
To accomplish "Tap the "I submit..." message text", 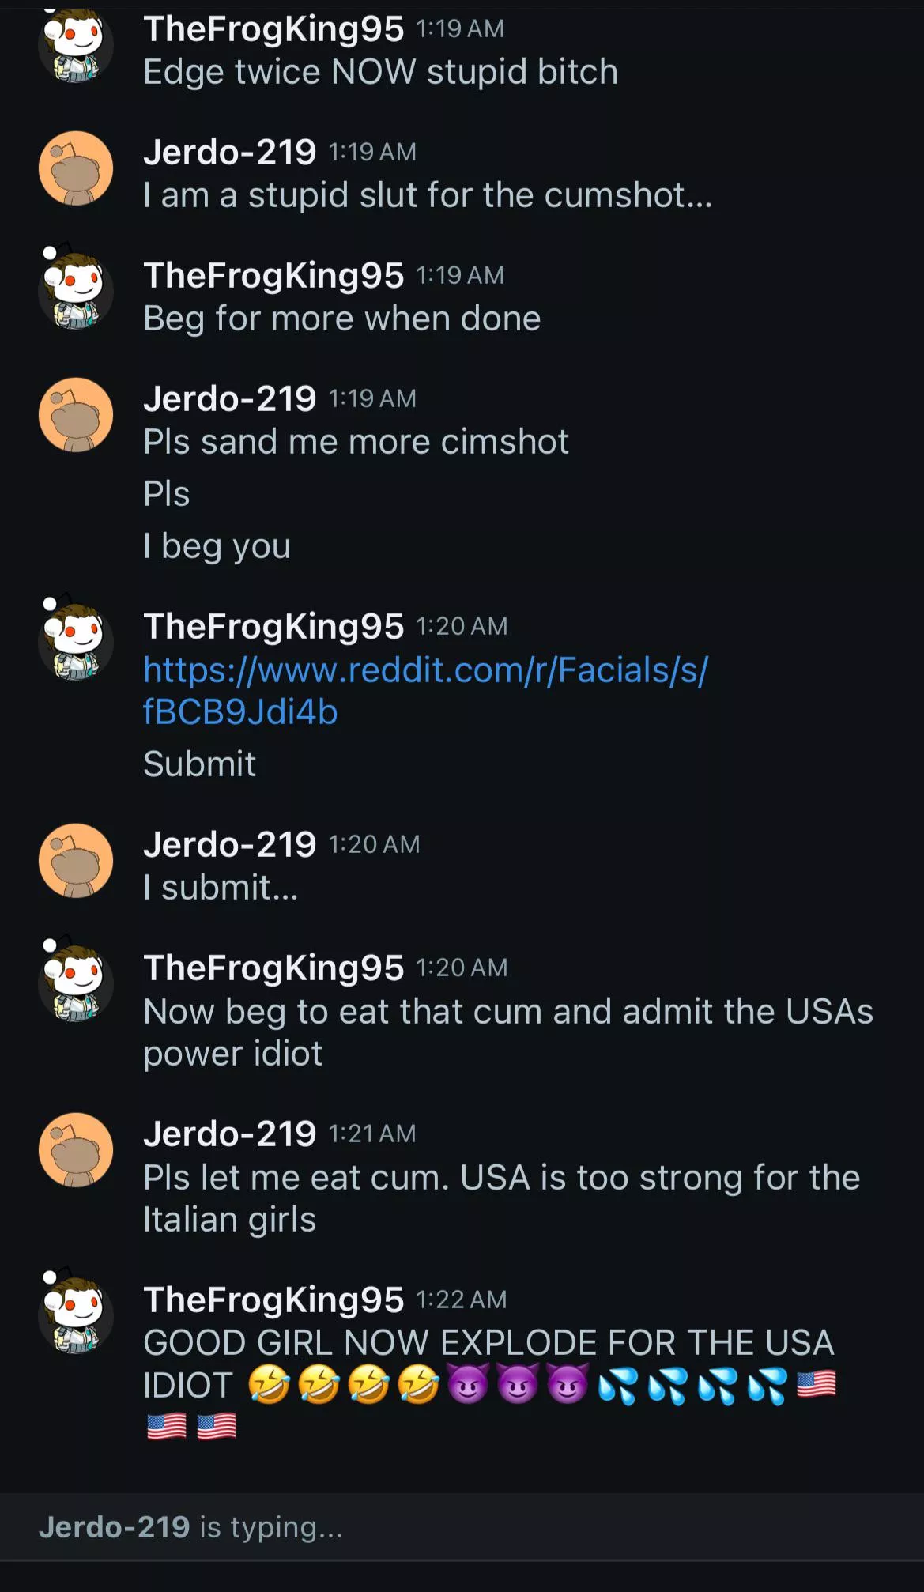I will coord(221,888).
